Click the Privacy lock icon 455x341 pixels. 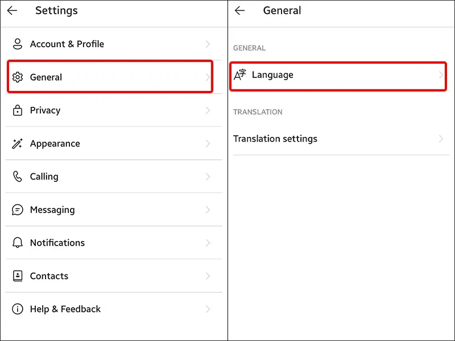(17, 110)
